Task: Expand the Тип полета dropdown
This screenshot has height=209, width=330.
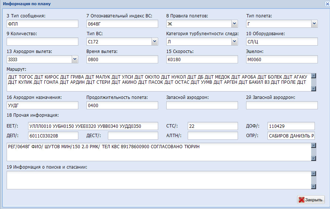Action: tap(314, 24)
